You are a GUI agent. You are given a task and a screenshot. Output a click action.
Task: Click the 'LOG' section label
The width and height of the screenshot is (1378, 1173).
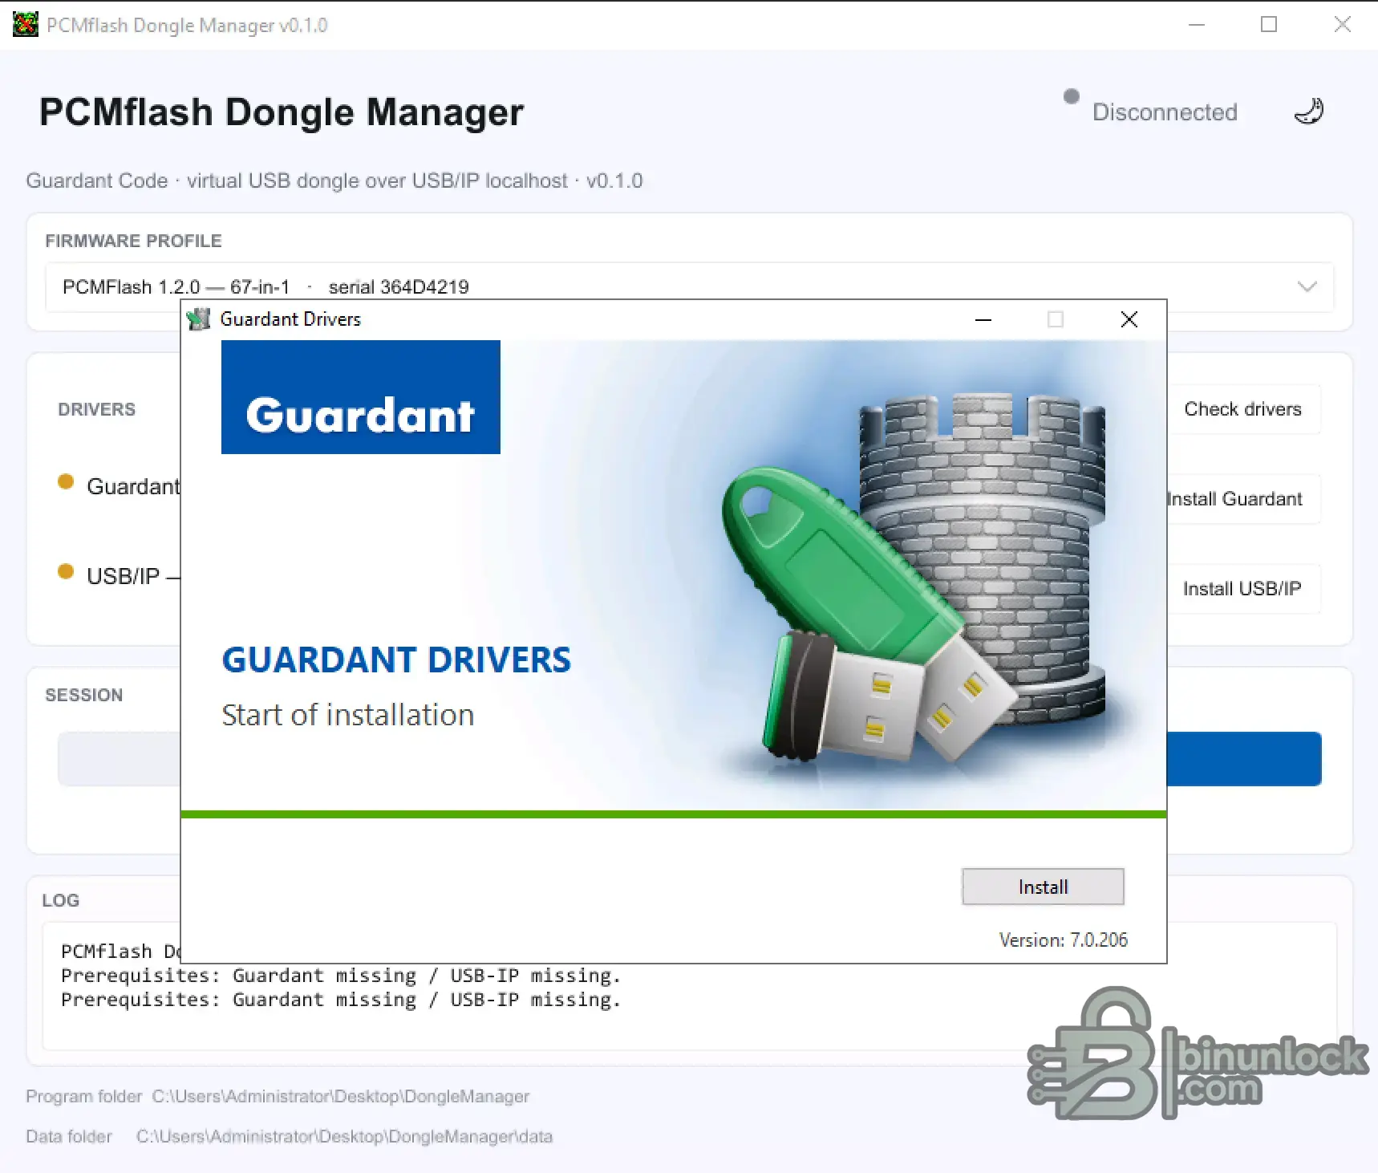pyautogui.click(x=60, y=900)
